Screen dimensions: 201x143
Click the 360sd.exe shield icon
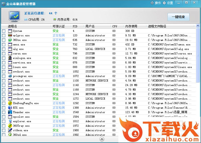[10, 134]
